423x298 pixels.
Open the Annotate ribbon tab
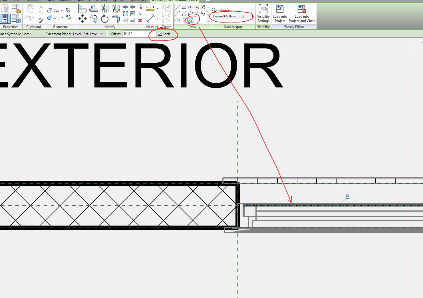point(34,1)
